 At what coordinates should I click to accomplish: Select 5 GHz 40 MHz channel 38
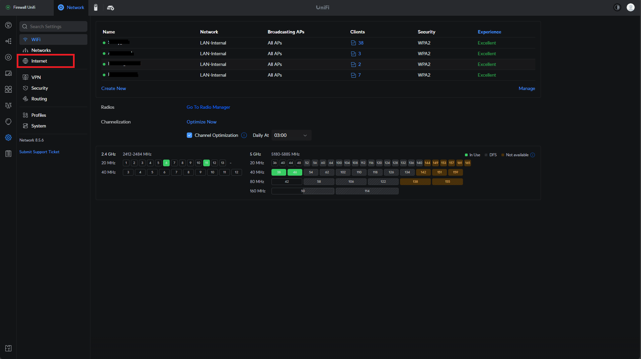[279, 172]
